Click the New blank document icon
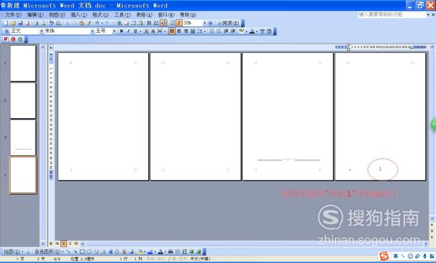Viewport: 436px width, 263px height. pyautogui.click(x=6, y=23)
